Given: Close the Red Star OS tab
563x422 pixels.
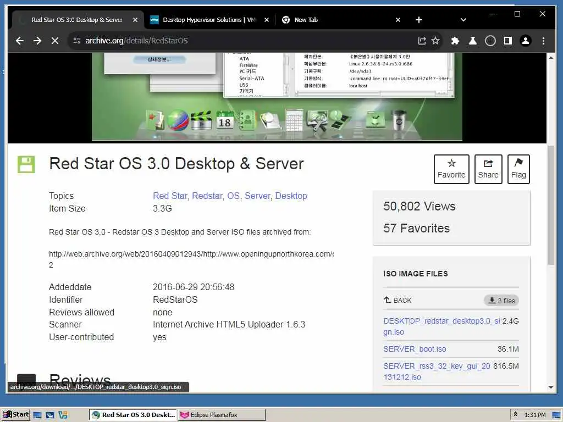Looking at the screenshot, I should pyautogui.click(x=135, y=20).
